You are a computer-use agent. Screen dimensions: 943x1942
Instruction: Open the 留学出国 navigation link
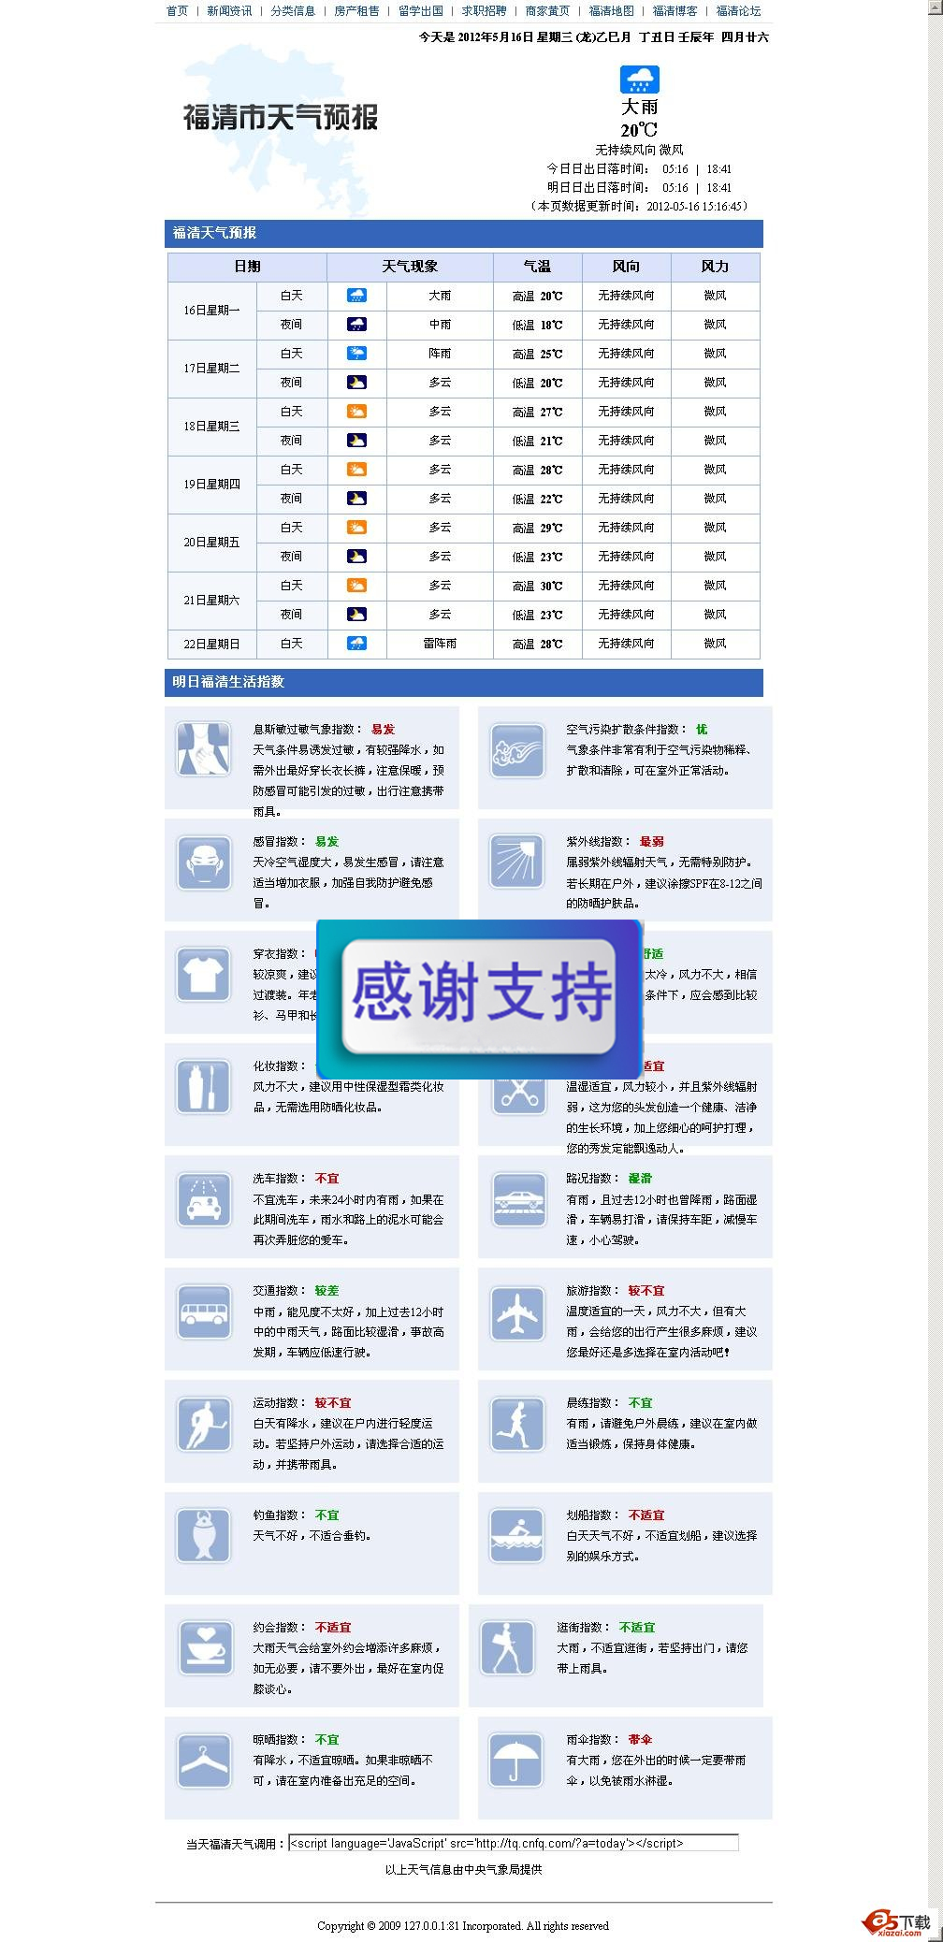click(x=420, y=11)
